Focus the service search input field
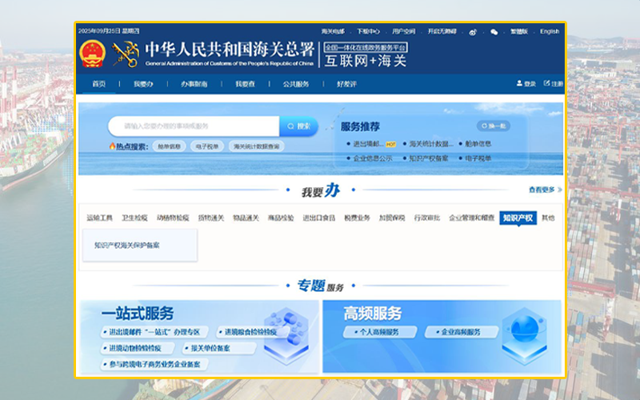The height and width of the screenshot is (400, 640). (x=194, y=126)
